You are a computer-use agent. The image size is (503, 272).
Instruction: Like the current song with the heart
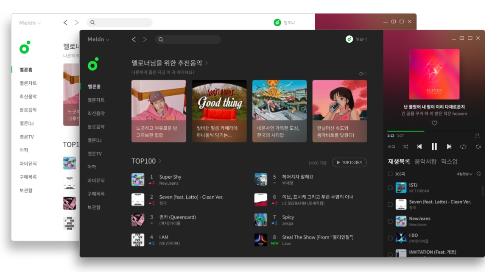tap(434, 123)
